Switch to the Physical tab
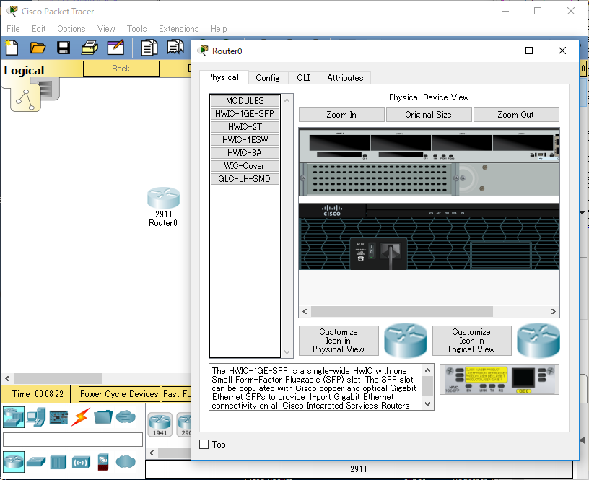The width and height of the screenshot is (589, 480). point(223,77)
